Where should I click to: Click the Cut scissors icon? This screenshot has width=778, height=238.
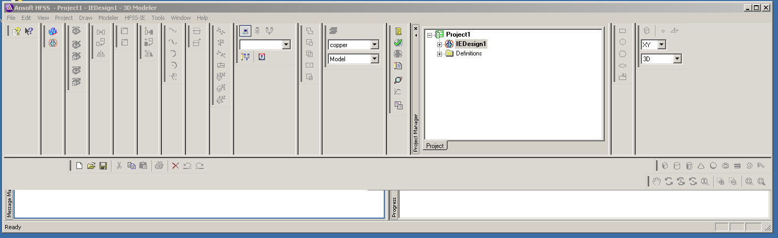[119, 166]
